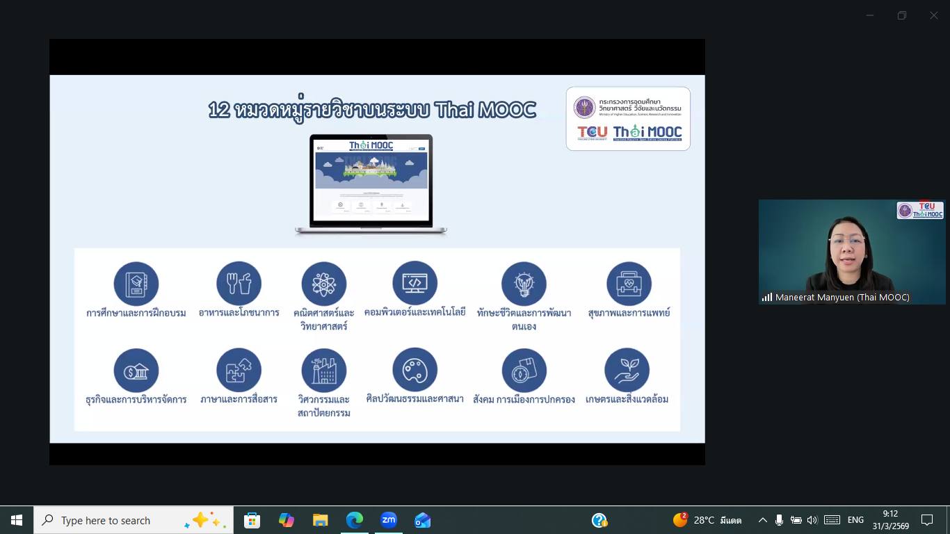The image size is (950, 534).
Task: Toggle the microphone icon in system tray
Action: (x=780, y=520)
